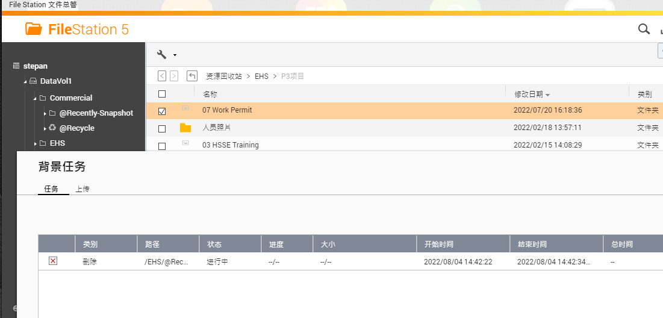Image resolution: width=663 pixels, height=318 pixels.
Task: Open the 03 HSSE Training folder name
Action: click(x=231, y=145)
